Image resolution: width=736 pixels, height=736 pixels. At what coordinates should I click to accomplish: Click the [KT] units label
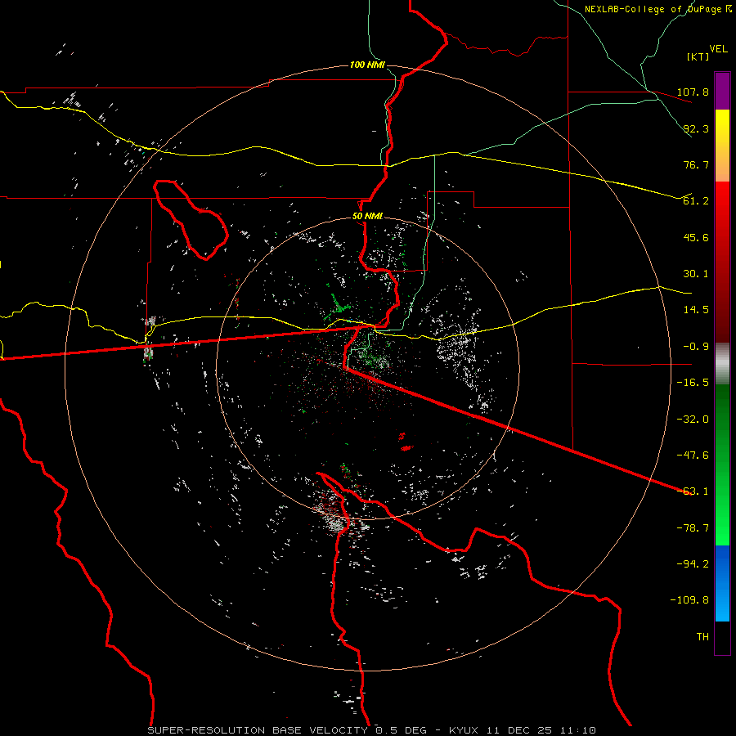(698, 56)
